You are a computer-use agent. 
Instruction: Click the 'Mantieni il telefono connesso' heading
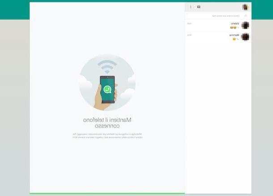tap(107, 123)
